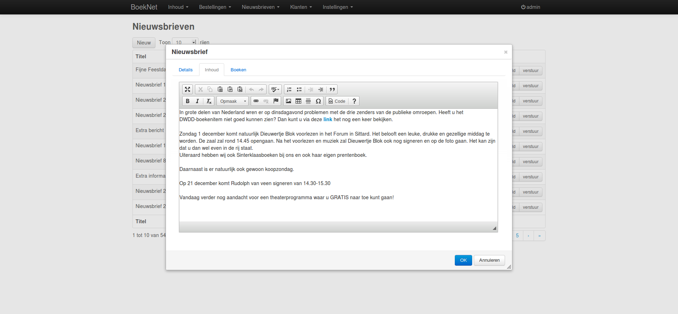Click the insert table icon
The height and width of the screenshot is (314, 678).
pyautogui.click(x=298, y=101)
